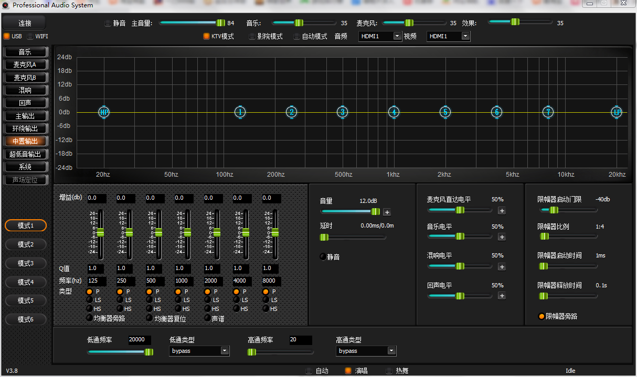637x377 pixels.
Task: Select the HP high-pass node on the EQ graph
Action: [104, 112]
